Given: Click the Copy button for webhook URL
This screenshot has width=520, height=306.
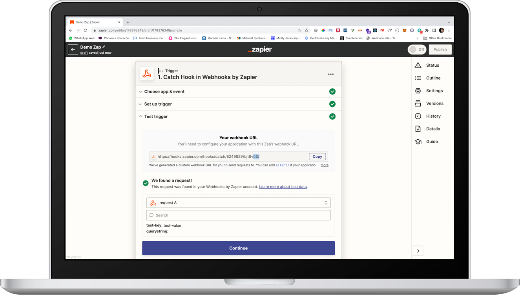Looking at the screenshot, I should pyautogui.click(x=317, y=157).
